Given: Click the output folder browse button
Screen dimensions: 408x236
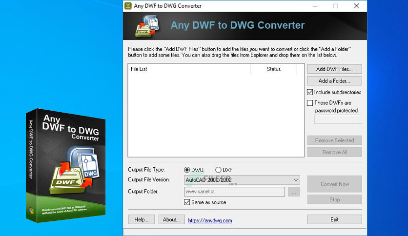Looking at the screenshot, I should pos(294,192).
